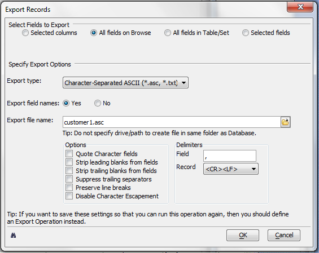Set Export field names to Yes
The height and width of the screenshot is (253, 319).
(x=66, y=103)
